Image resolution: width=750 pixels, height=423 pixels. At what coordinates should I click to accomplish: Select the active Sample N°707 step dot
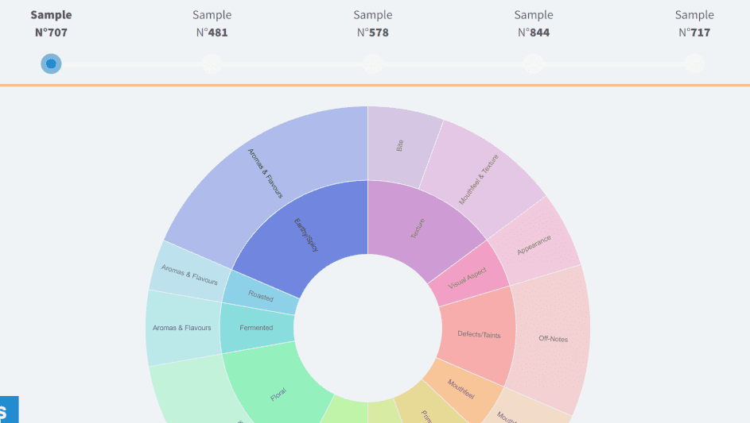coord(51,63)
